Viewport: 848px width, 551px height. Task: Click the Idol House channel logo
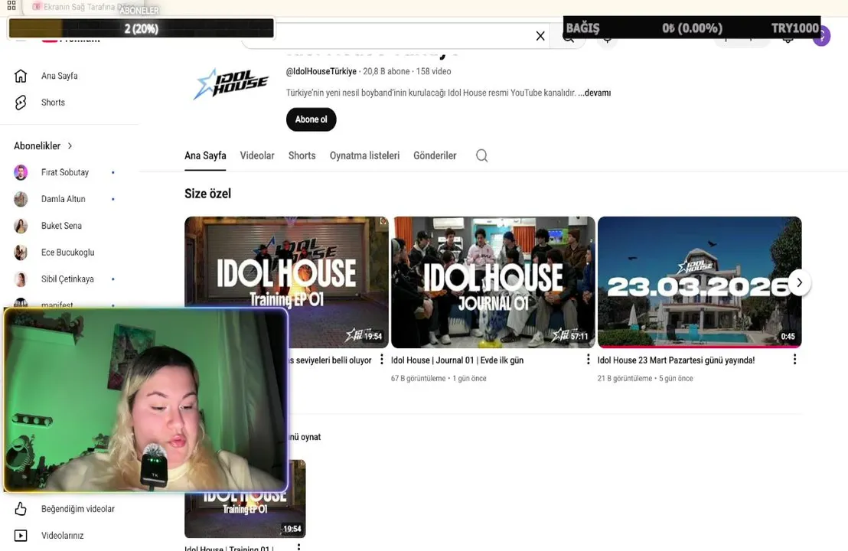231,84
